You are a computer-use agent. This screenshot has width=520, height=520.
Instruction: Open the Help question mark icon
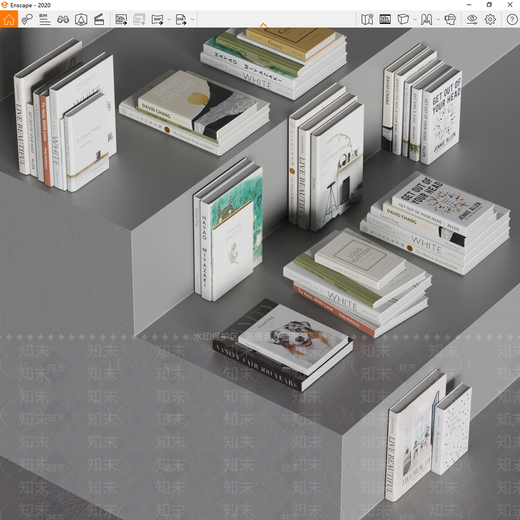512,19
